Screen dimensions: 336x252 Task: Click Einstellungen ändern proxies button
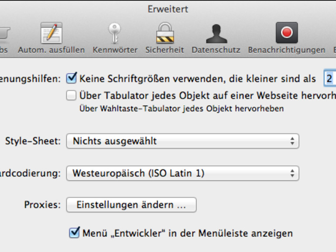click(x=131, y=205)
